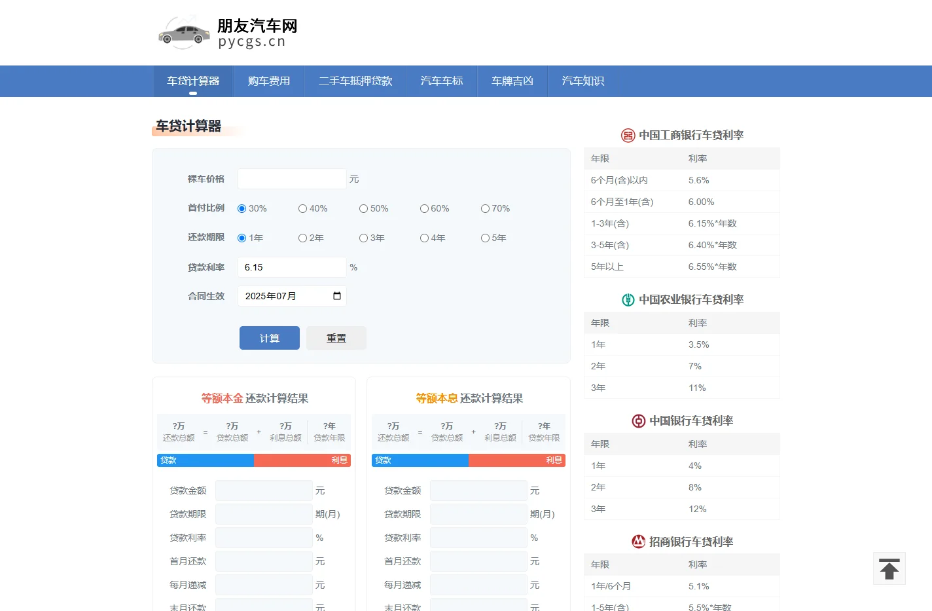The width and height of the screenshot is (932, 611).
Task: Open the calendar picker icon in 合同生效
Action: point(337,296)
